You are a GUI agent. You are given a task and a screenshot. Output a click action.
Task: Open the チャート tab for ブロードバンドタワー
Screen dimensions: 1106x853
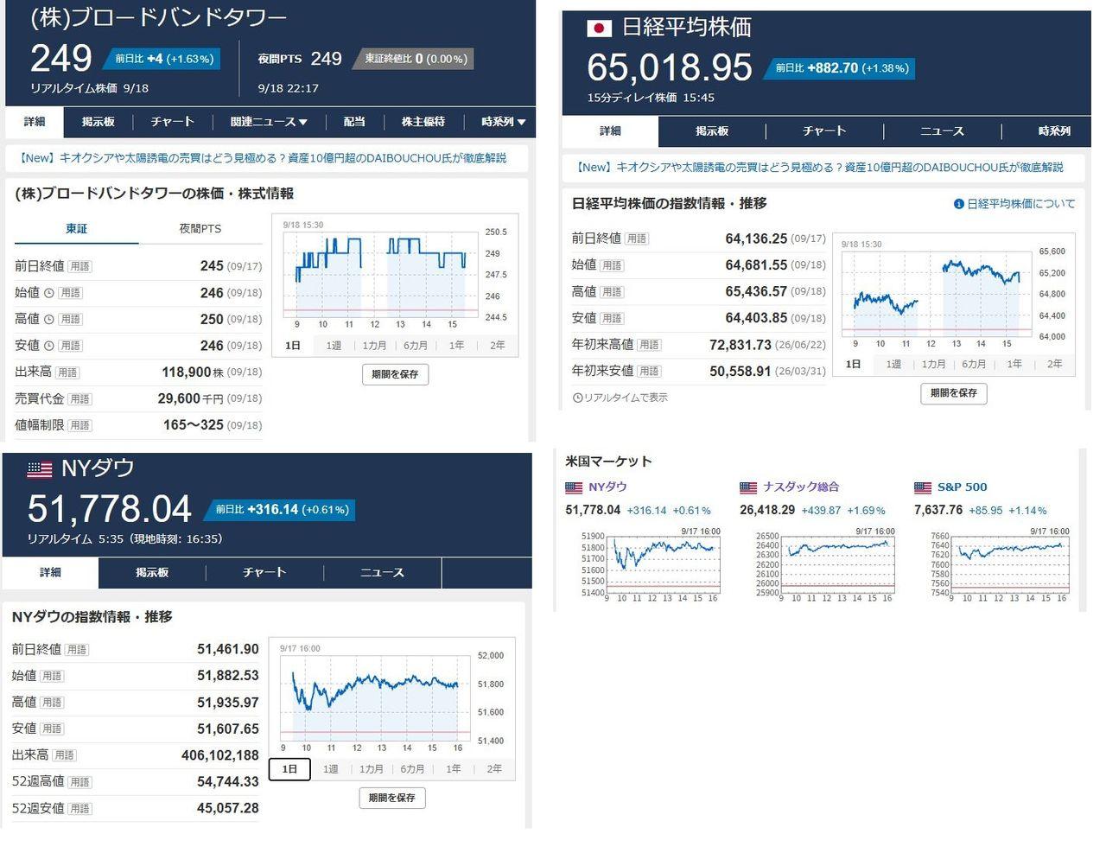coord(172,122)
